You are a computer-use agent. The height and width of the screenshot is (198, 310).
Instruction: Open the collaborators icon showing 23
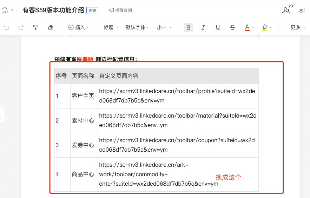coord(286,10)
